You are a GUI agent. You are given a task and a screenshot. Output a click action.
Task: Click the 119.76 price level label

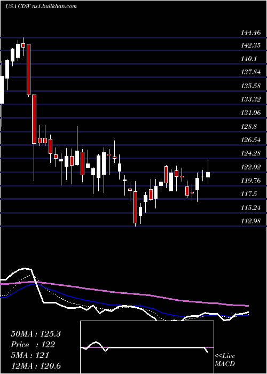tap(252, 181)
